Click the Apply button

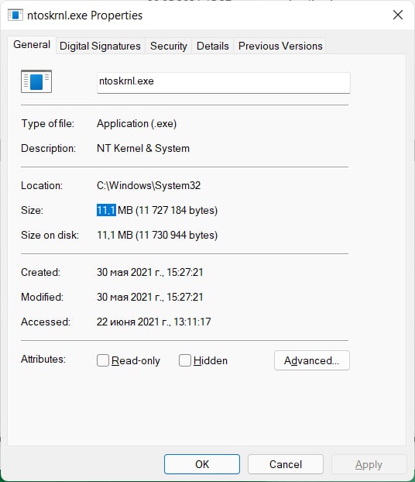tap(369, 464)
